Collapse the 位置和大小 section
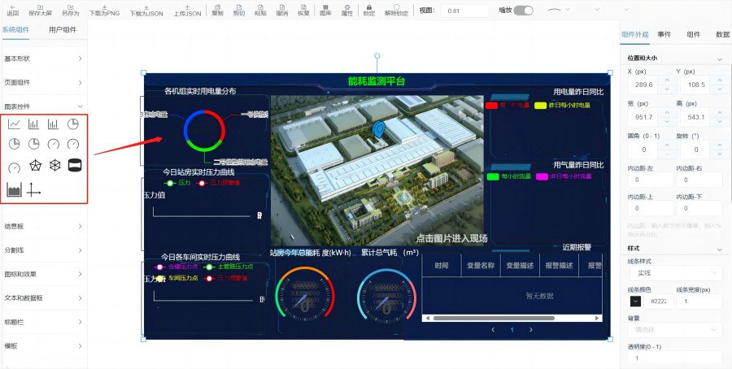The image size is (732, 369). (720, 59)
